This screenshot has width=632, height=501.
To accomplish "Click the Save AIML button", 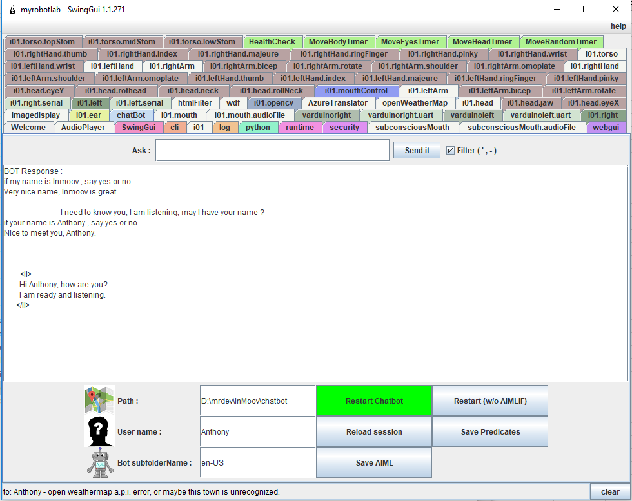I will coord(373,462).
